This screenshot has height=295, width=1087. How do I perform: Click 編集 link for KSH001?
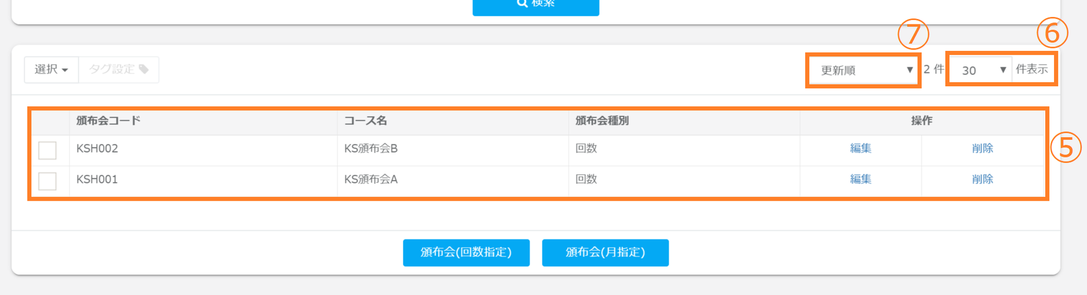coord(860,179)
